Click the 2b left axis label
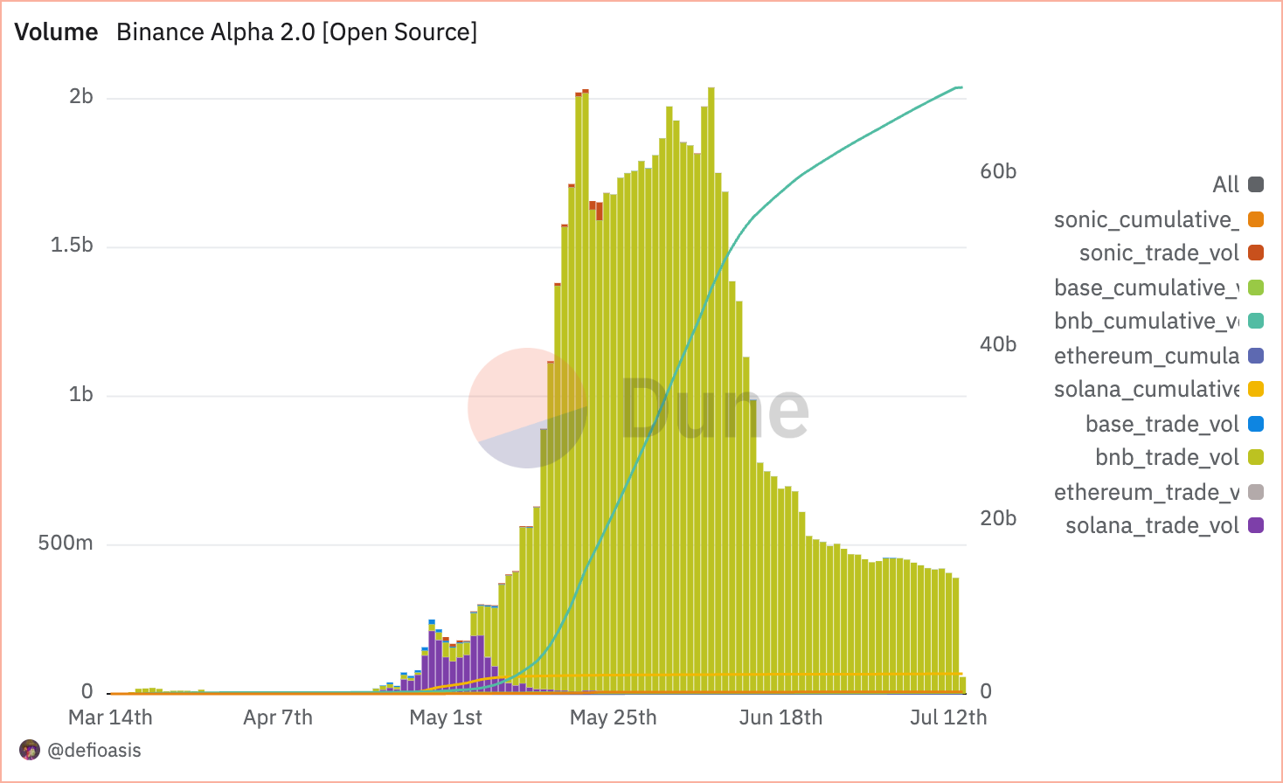1283x783 pixels. [x=81, y=96]
